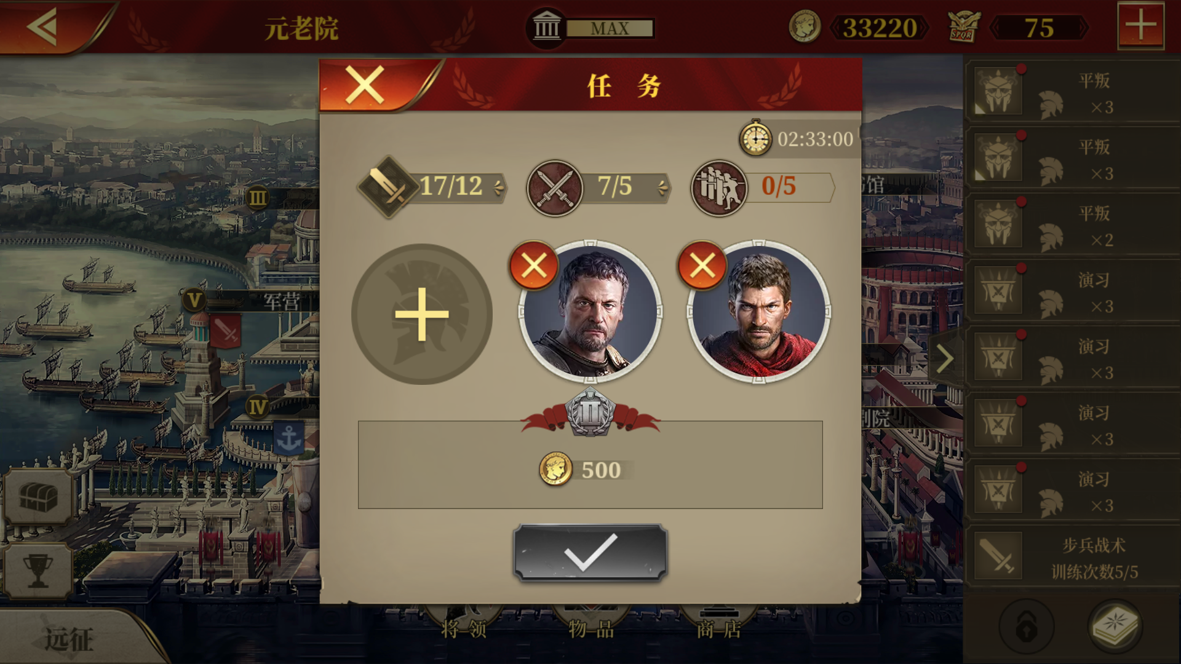
Task: Remove the red-cloaked general from the mission
Action: 702,266
